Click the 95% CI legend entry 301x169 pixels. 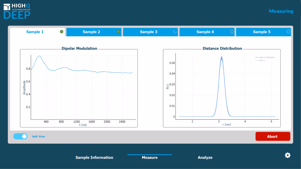click(x=260, y=60)
